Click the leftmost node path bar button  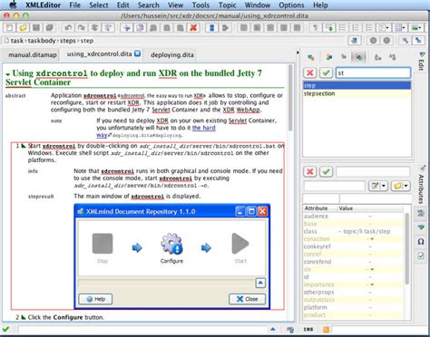point(354,41)
